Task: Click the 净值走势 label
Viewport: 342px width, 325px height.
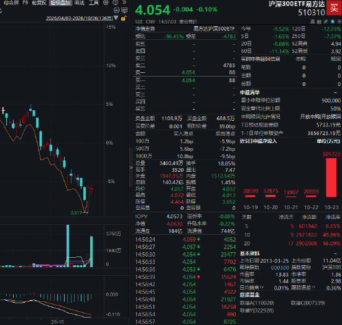Action: 145,29
